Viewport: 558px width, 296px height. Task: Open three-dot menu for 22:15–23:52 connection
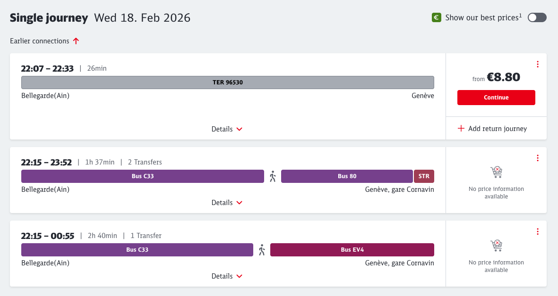(537, 158)
